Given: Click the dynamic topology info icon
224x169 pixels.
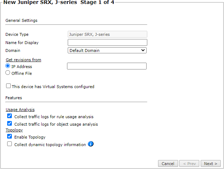Looking at the screenshot, I should (91, 144).
